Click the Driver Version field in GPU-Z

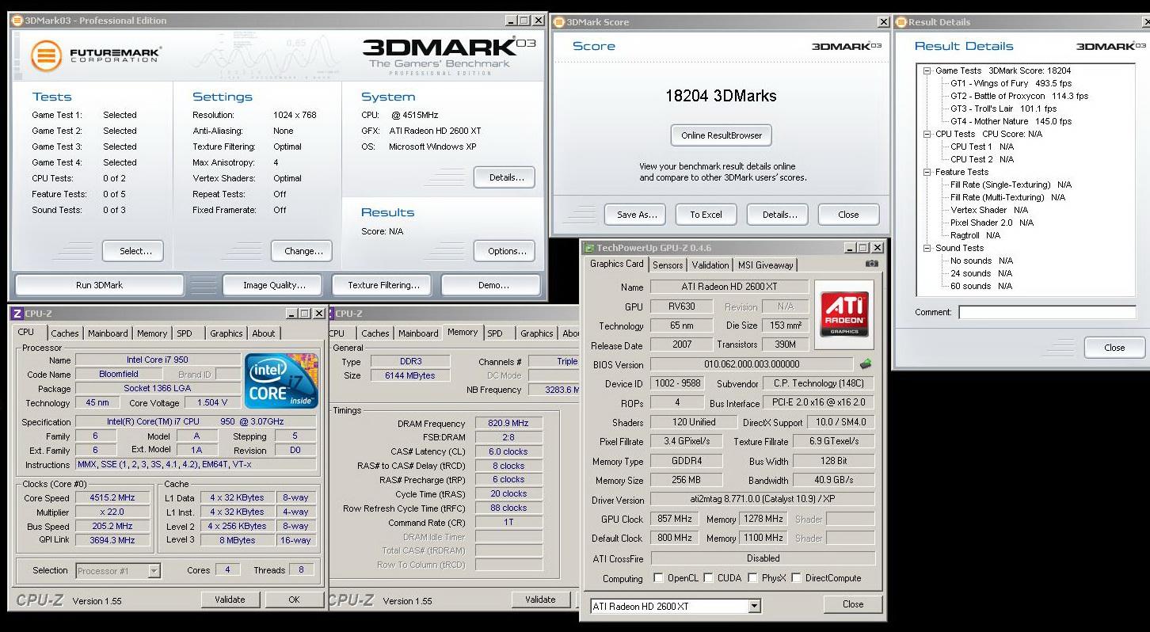coord(762,501)
